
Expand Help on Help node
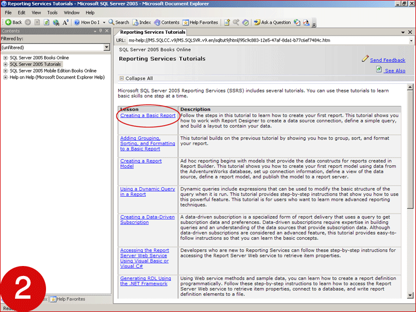coord(6,78)
